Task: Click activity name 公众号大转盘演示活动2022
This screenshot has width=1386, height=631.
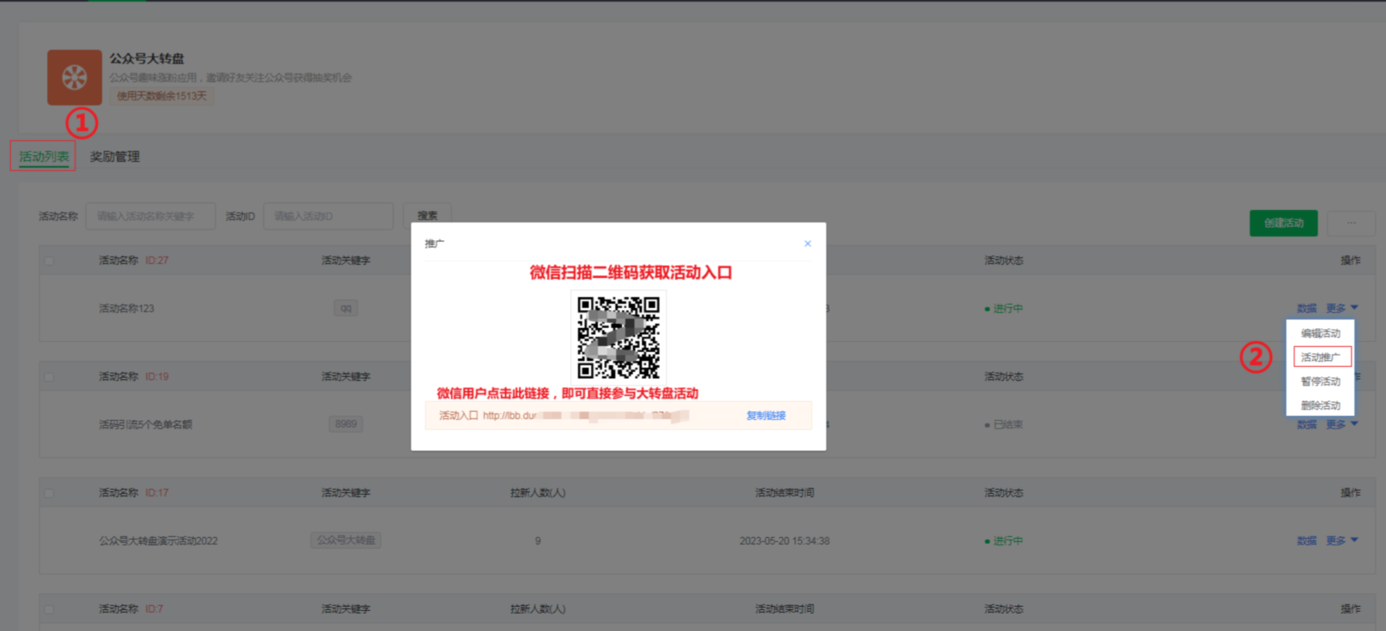Action: click(158, 541)
